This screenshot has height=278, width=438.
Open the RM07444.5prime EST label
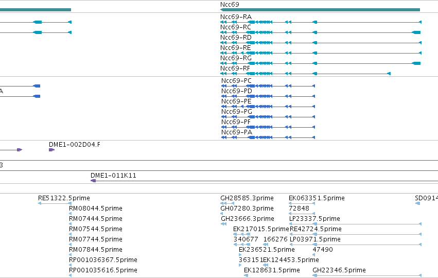(x=96, y=219)
